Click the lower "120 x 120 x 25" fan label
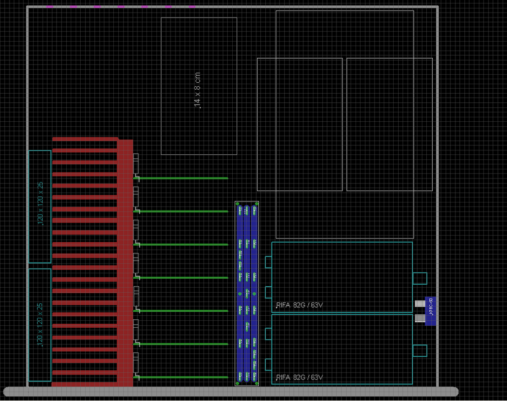Image resolution: width=507 pixels, height=401 pixels. pyautogui.click(x=40, y=325)
